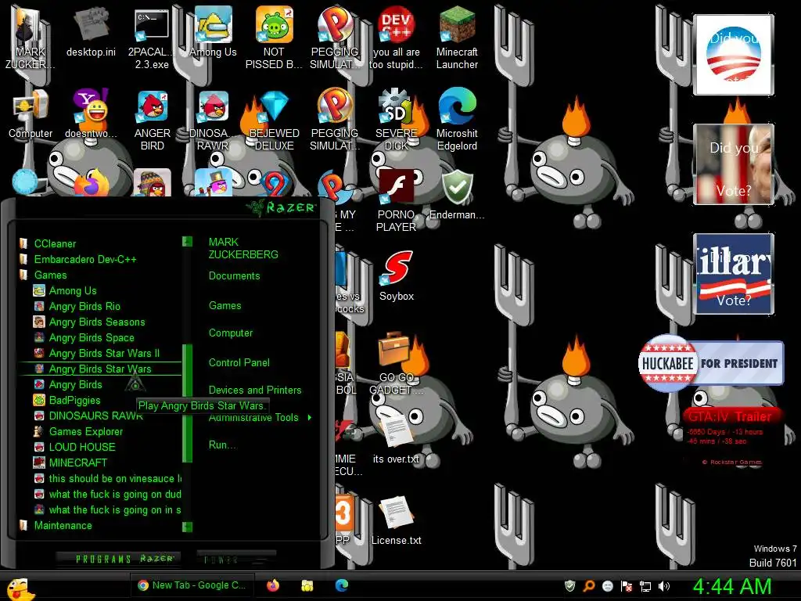Image resolution: width=801 pixels, height=601 pixels.
Task: Collapse the Games folder in the programs list
Action: coord(50,275)
